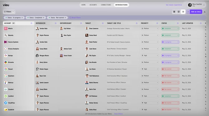Select the list view layout icon
Image resolution: width=209 pixels, height=116 pixels.
click(183, 12)
